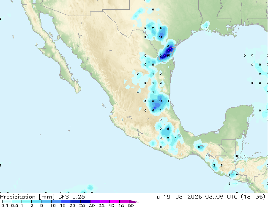Click the arrow tip beyond 50 on legend
The width and height of the screenshot is (268, 207).
tap(134, 202)
